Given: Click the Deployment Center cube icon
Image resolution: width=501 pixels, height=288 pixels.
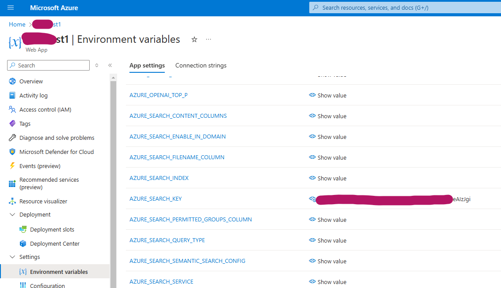Looking at the screenshot, I should (x=23, y=243).
